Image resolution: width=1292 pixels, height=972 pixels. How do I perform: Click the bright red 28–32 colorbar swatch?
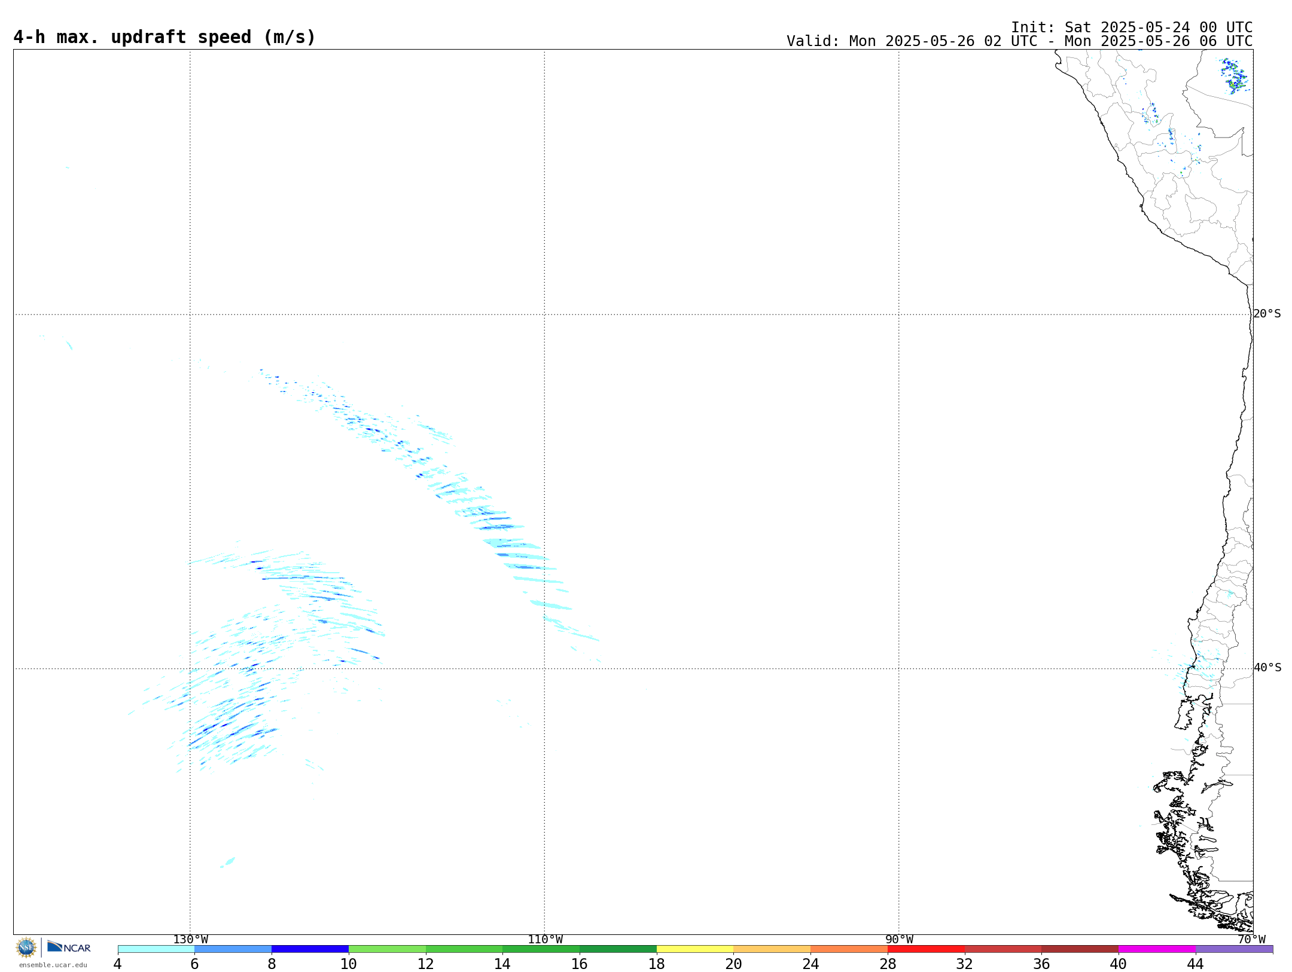coord(927,949)
